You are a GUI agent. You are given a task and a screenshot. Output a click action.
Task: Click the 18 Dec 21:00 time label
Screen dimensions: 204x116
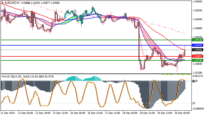click(147, 113)
